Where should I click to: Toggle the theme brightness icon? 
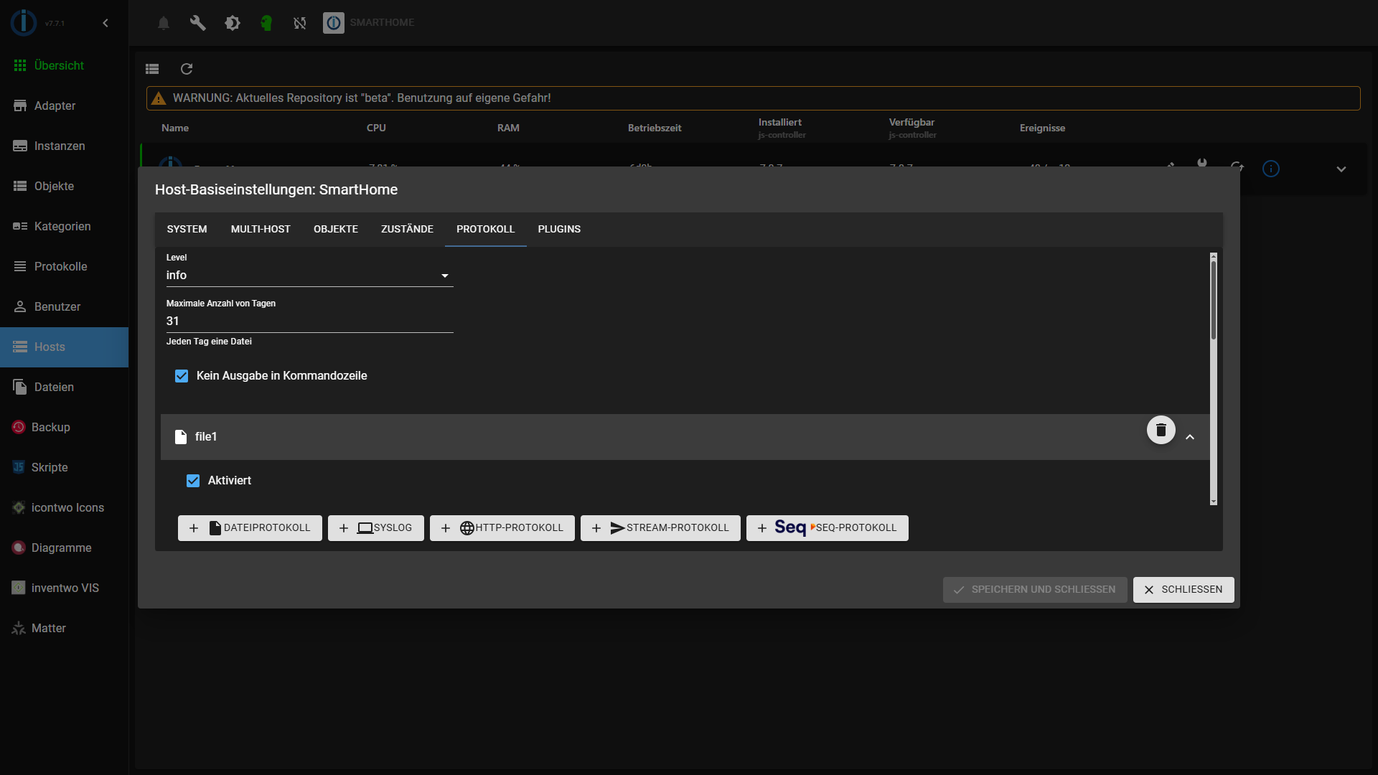coord(233,23)
